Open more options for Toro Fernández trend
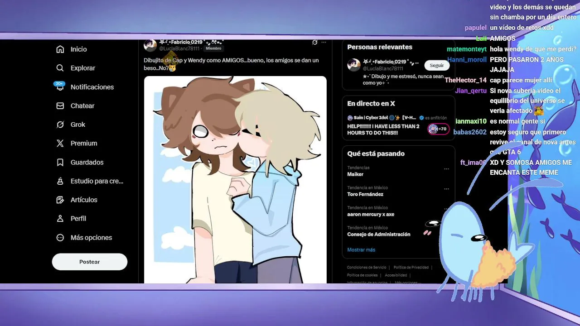 [x=446, y=189]
